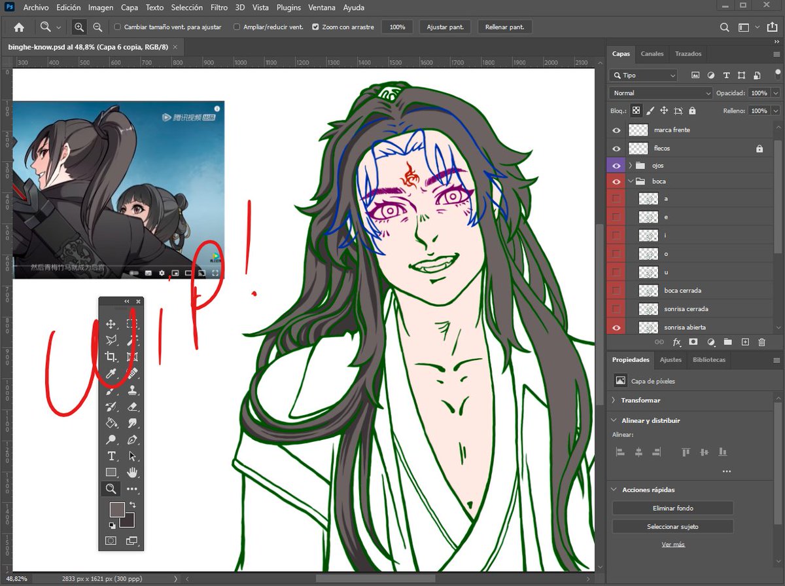Image resolution: width=785 pixels, height=586 pixels.
Task: Uncheck 'Zoom con arrastre' checkbox
Action: coord(315,27)
